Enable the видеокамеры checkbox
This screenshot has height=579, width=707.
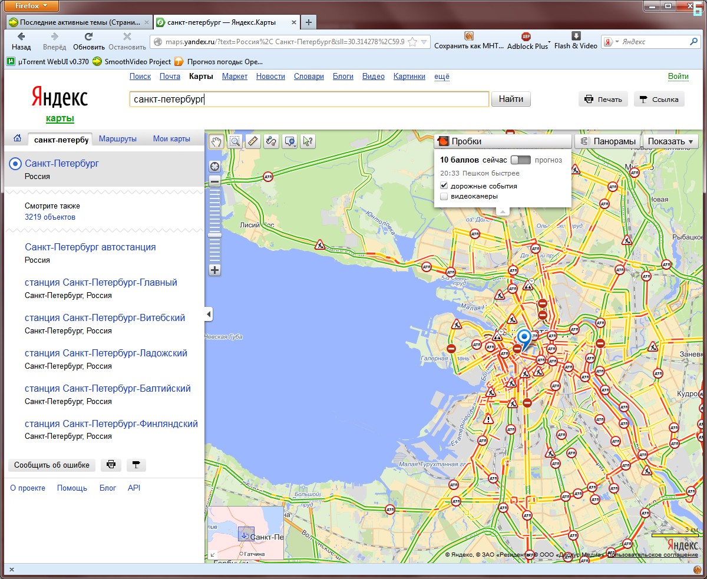[444, 196]
